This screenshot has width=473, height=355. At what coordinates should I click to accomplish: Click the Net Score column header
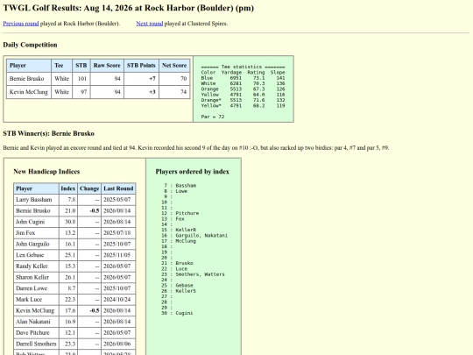click(174, 66)
